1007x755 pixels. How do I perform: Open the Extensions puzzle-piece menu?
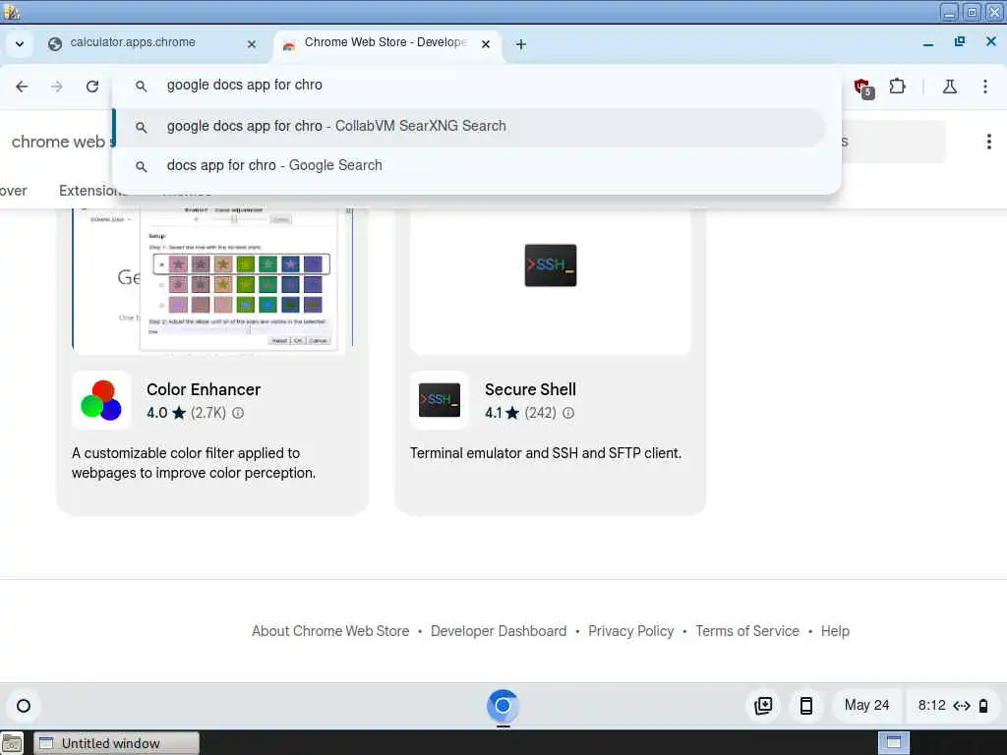point(897,87)
